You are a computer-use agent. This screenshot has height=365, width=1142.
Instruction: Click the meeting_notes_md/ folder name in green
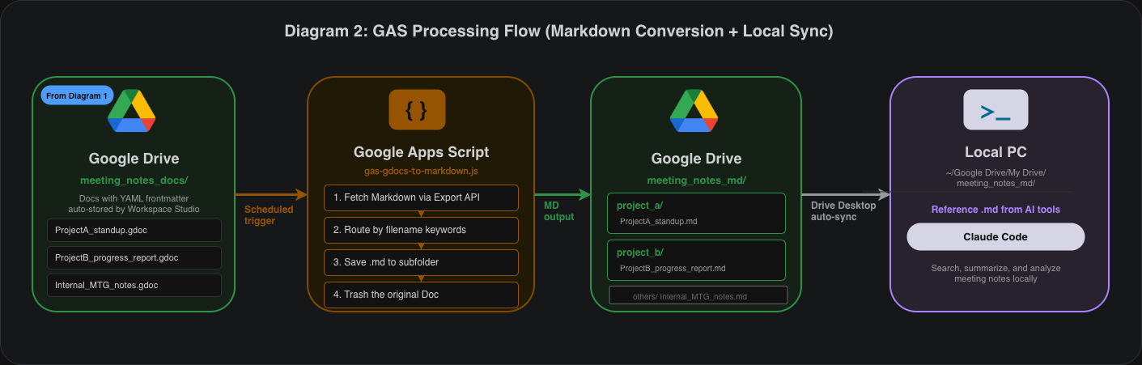(x=696, y=180)
